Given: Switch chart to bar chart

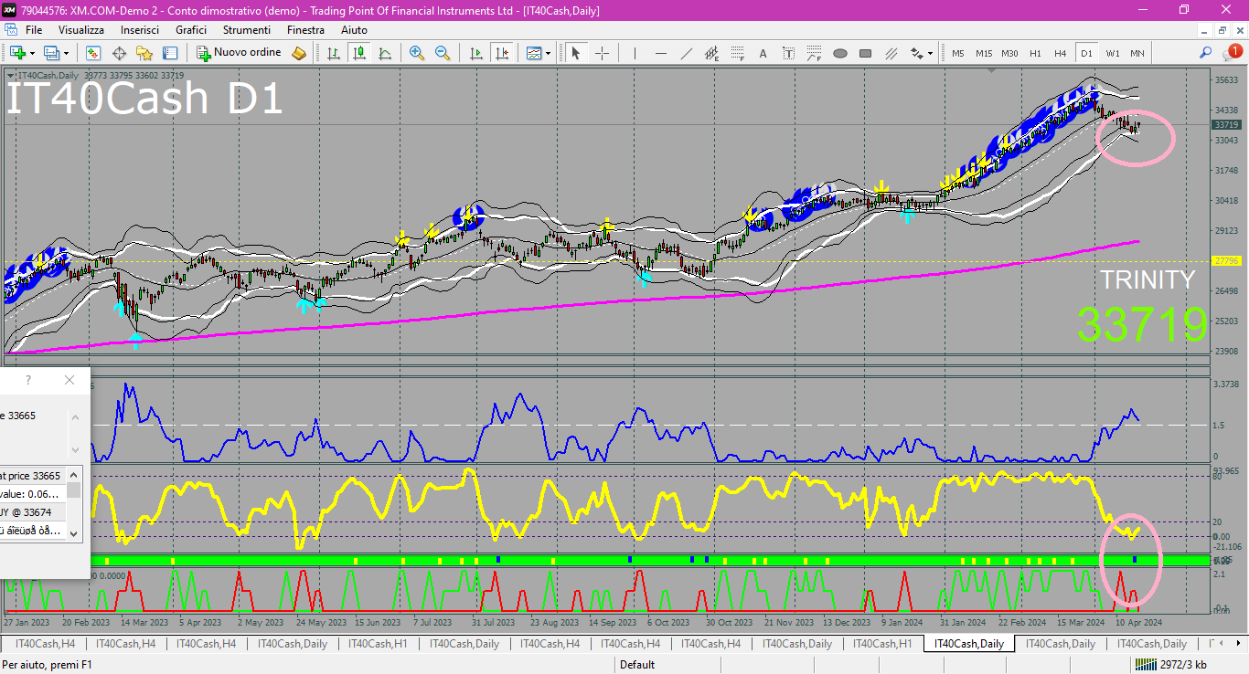Looking at the screenshot, I should [x=334, y=53].
